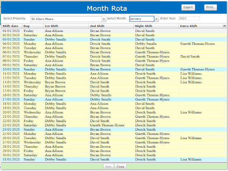Click the New button at the bottom

[x=108, y=166]
